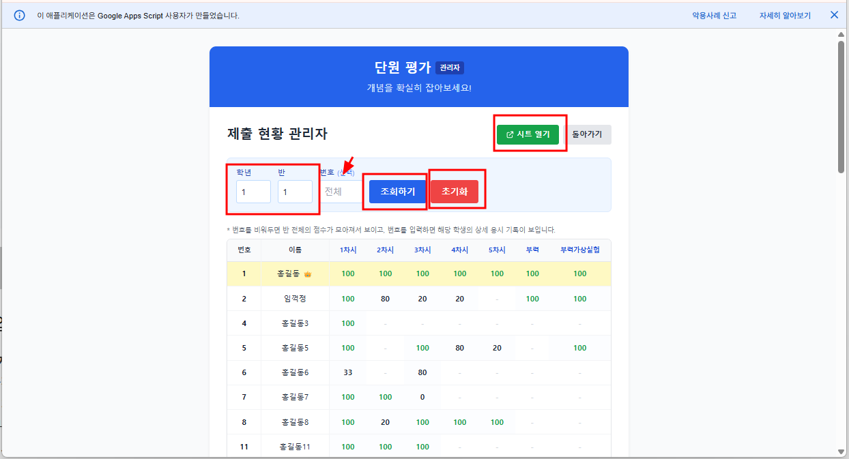Click the 5차시 column header
The height and width of the screenshot is (459, 849).
point(497,250)
